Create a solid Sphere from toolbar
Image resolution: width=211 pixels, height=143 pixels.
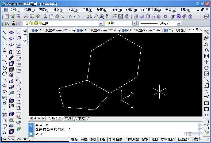142,16
